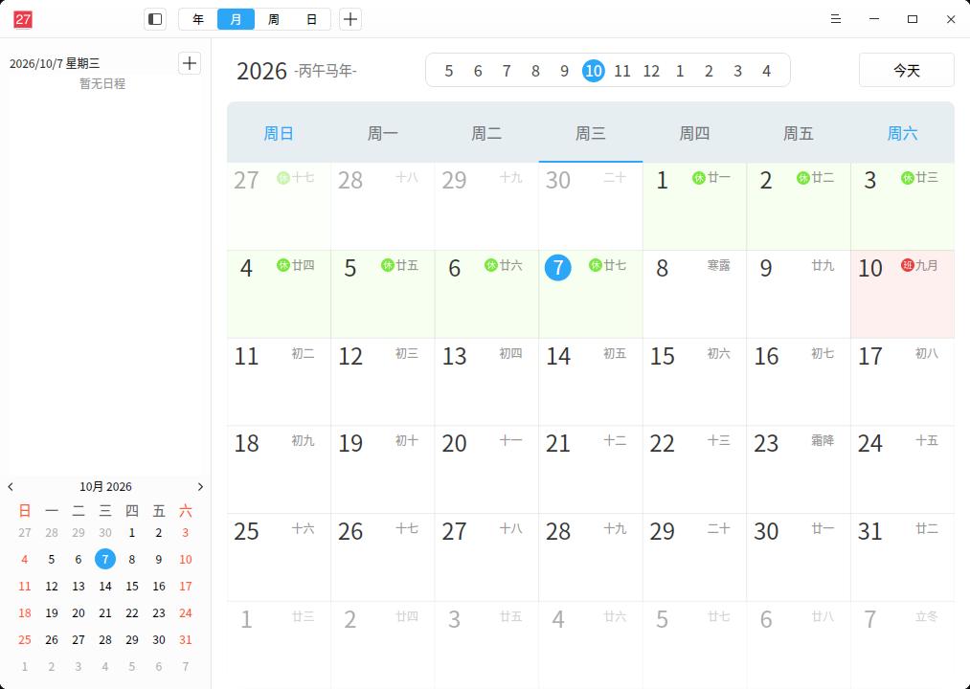
Task: Click 周五 column header
Action: point(798,133)
